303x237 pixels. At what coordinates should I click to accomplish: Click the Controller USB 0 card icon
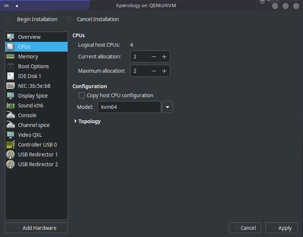click(x=11, y=145)
